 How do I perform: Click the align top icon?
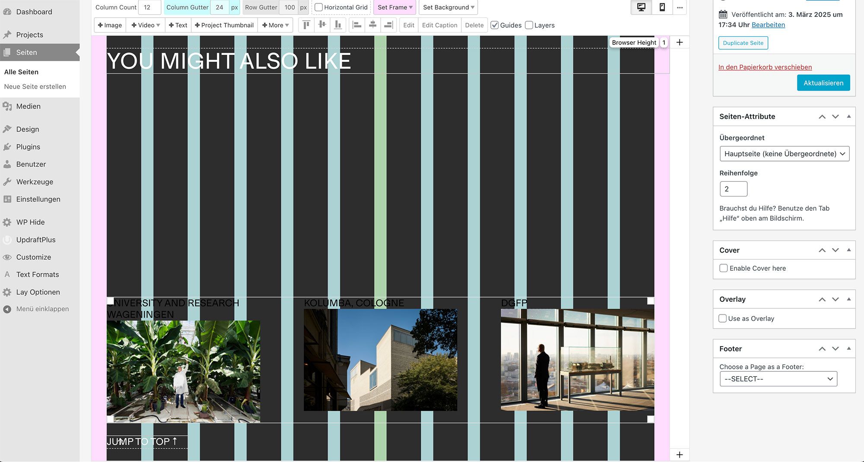(x=306, y=25)
